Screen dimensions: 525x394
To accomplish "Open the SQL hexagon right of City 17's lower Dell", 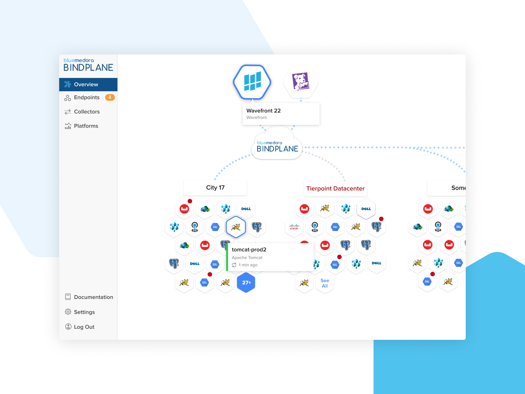I will (215, 264).
